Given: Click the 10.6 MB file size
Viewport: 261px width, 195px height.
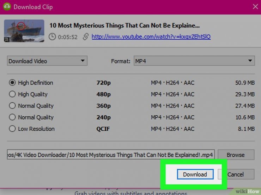Looking at the screenshot, I should tap(245, 117).
